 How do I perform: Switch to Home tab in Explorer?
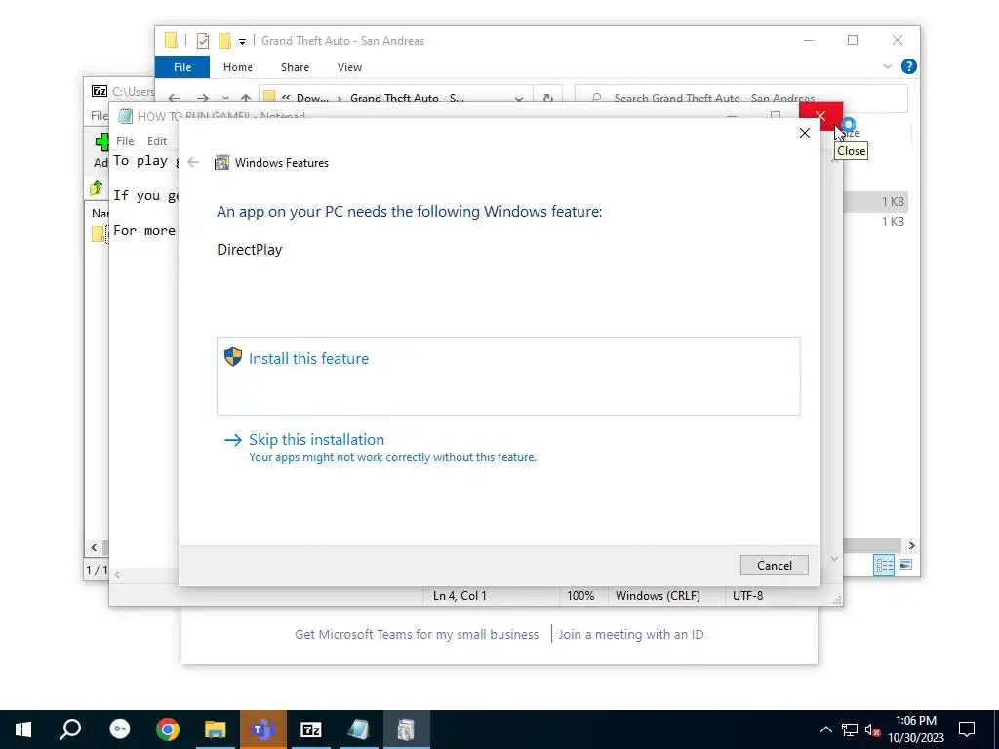pos(238,67)
